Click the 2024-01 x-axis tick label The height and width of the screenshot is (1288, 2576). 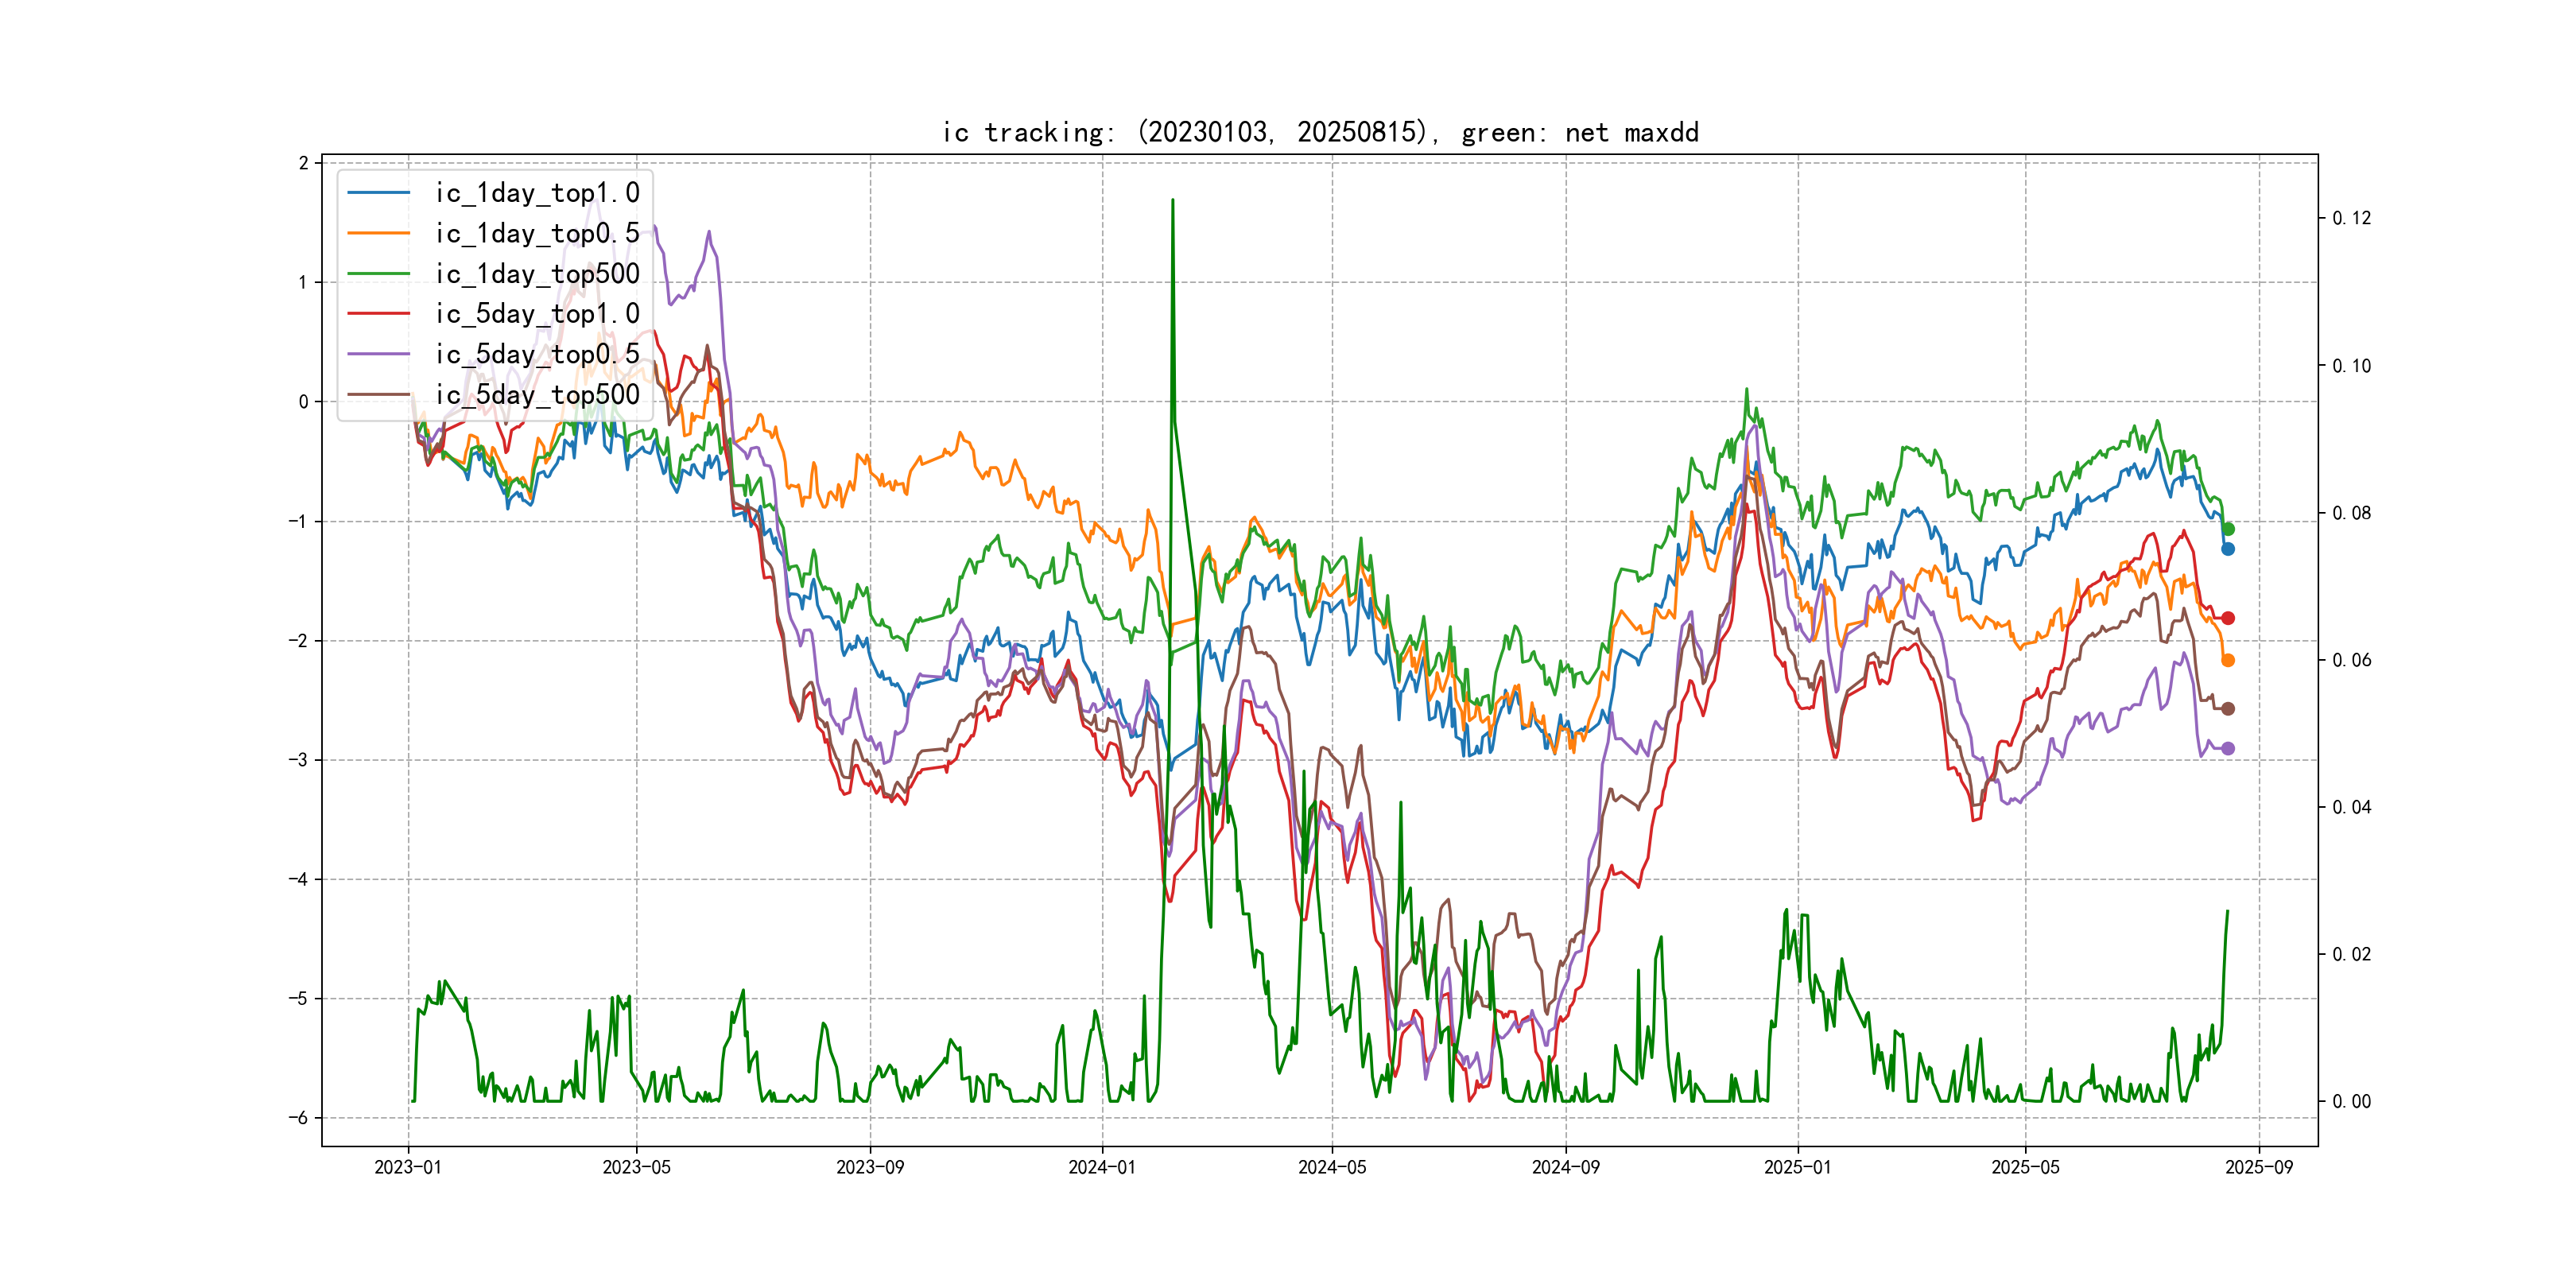[1102, 1167]
